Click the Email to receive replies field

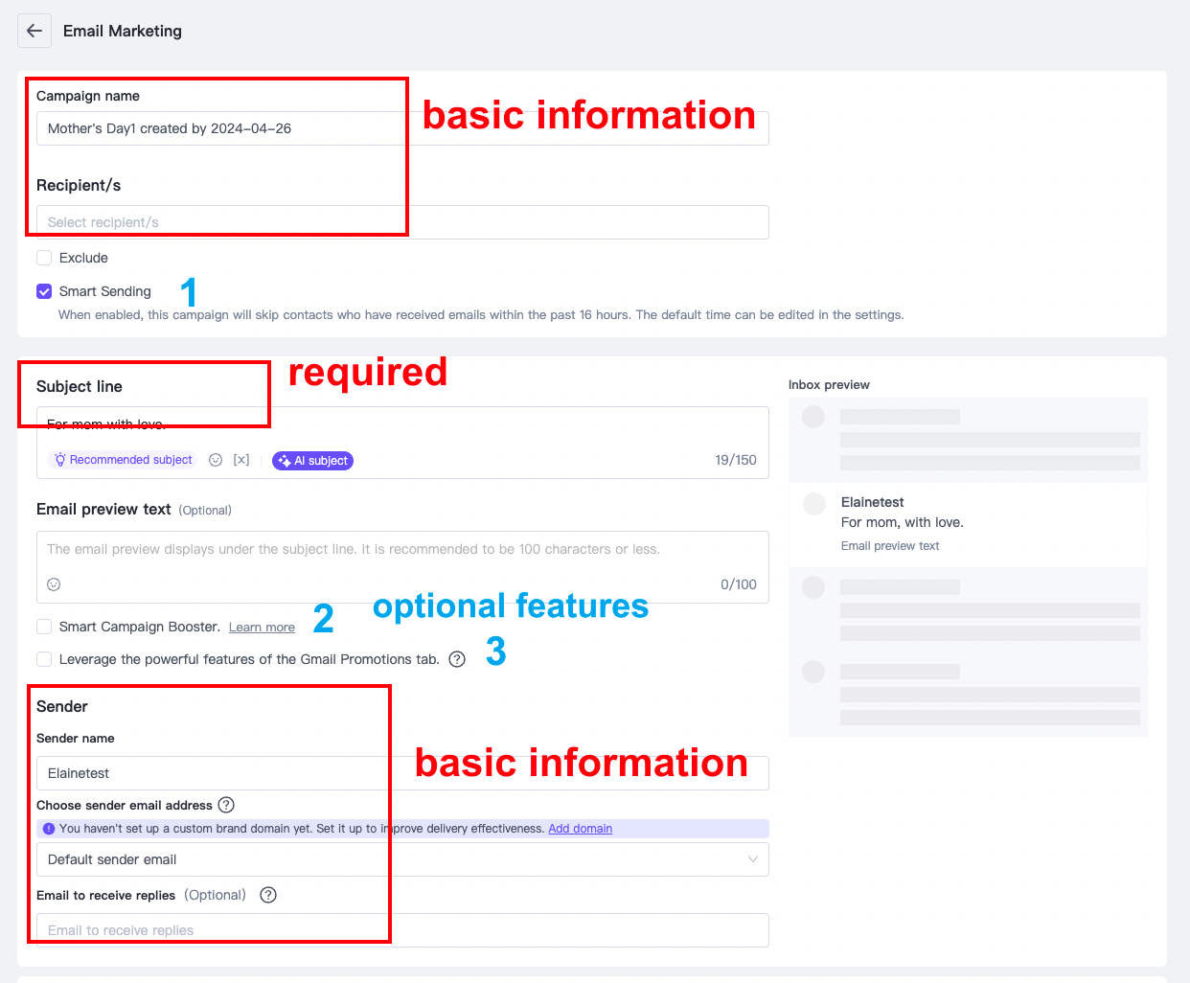tap(402, 930)
